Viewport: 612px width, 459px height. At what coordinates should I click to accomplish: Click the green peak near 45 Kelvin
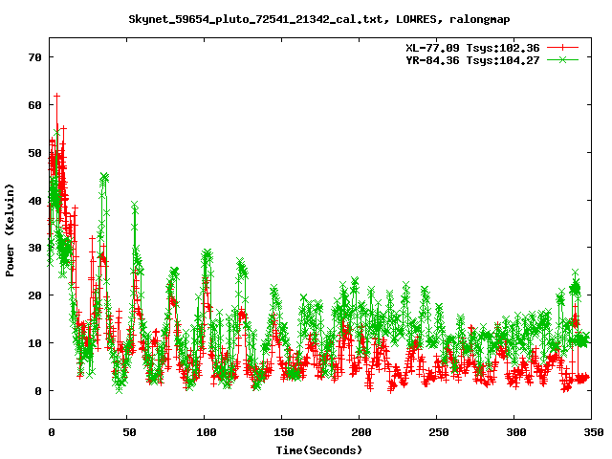point(104,177)
